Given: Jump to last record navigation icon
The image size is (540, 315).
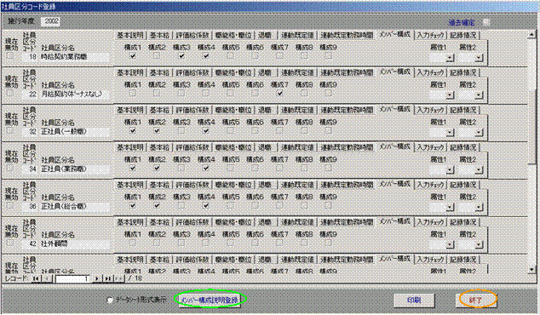Looking at the screenshot, I should click(x=108, y=278).
